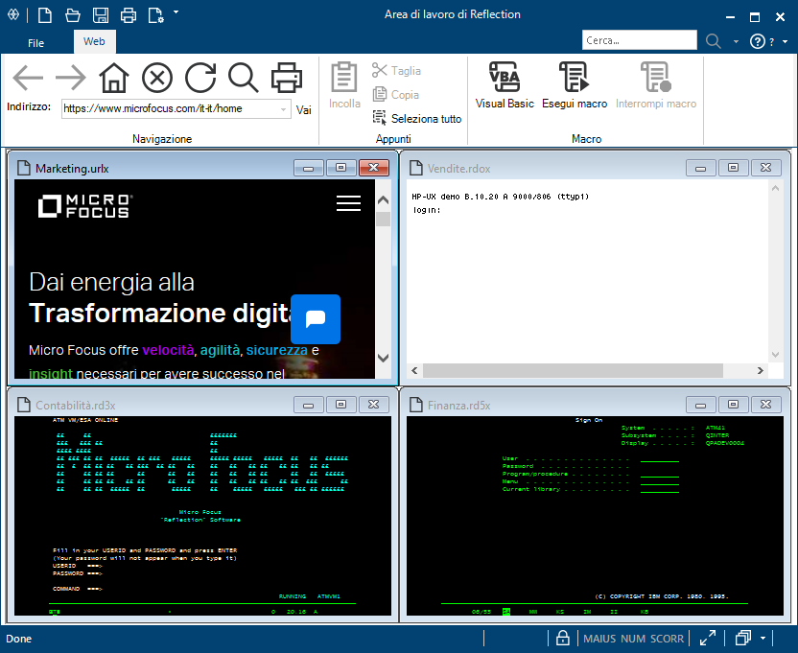Navigate to the home page
798x653 pixels.
click(113, 78)
